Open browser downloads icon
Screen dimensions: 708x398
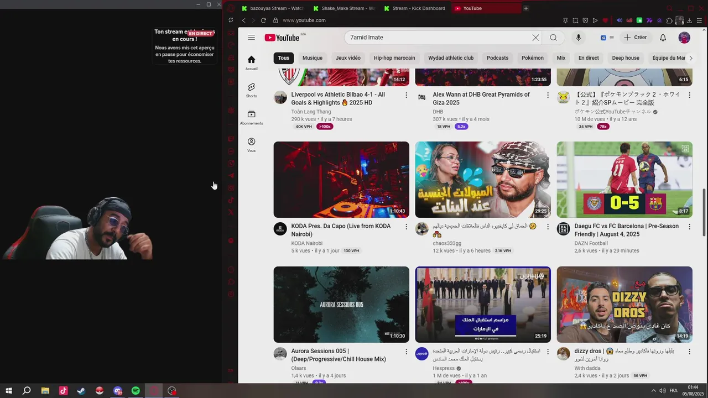(690, 20)
